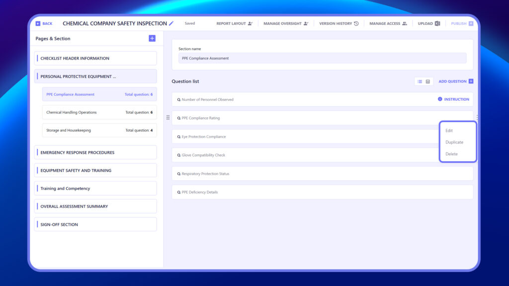509x286 pixels.
Task: Expand Equipment Safety and Training page
Action: tap(95, 170)
